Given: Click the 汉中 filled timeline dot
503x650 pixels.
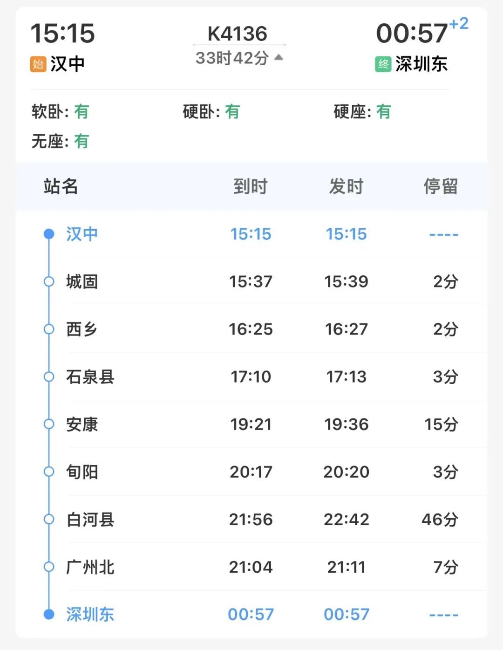Looking at the screenshot, I should 49,234.
